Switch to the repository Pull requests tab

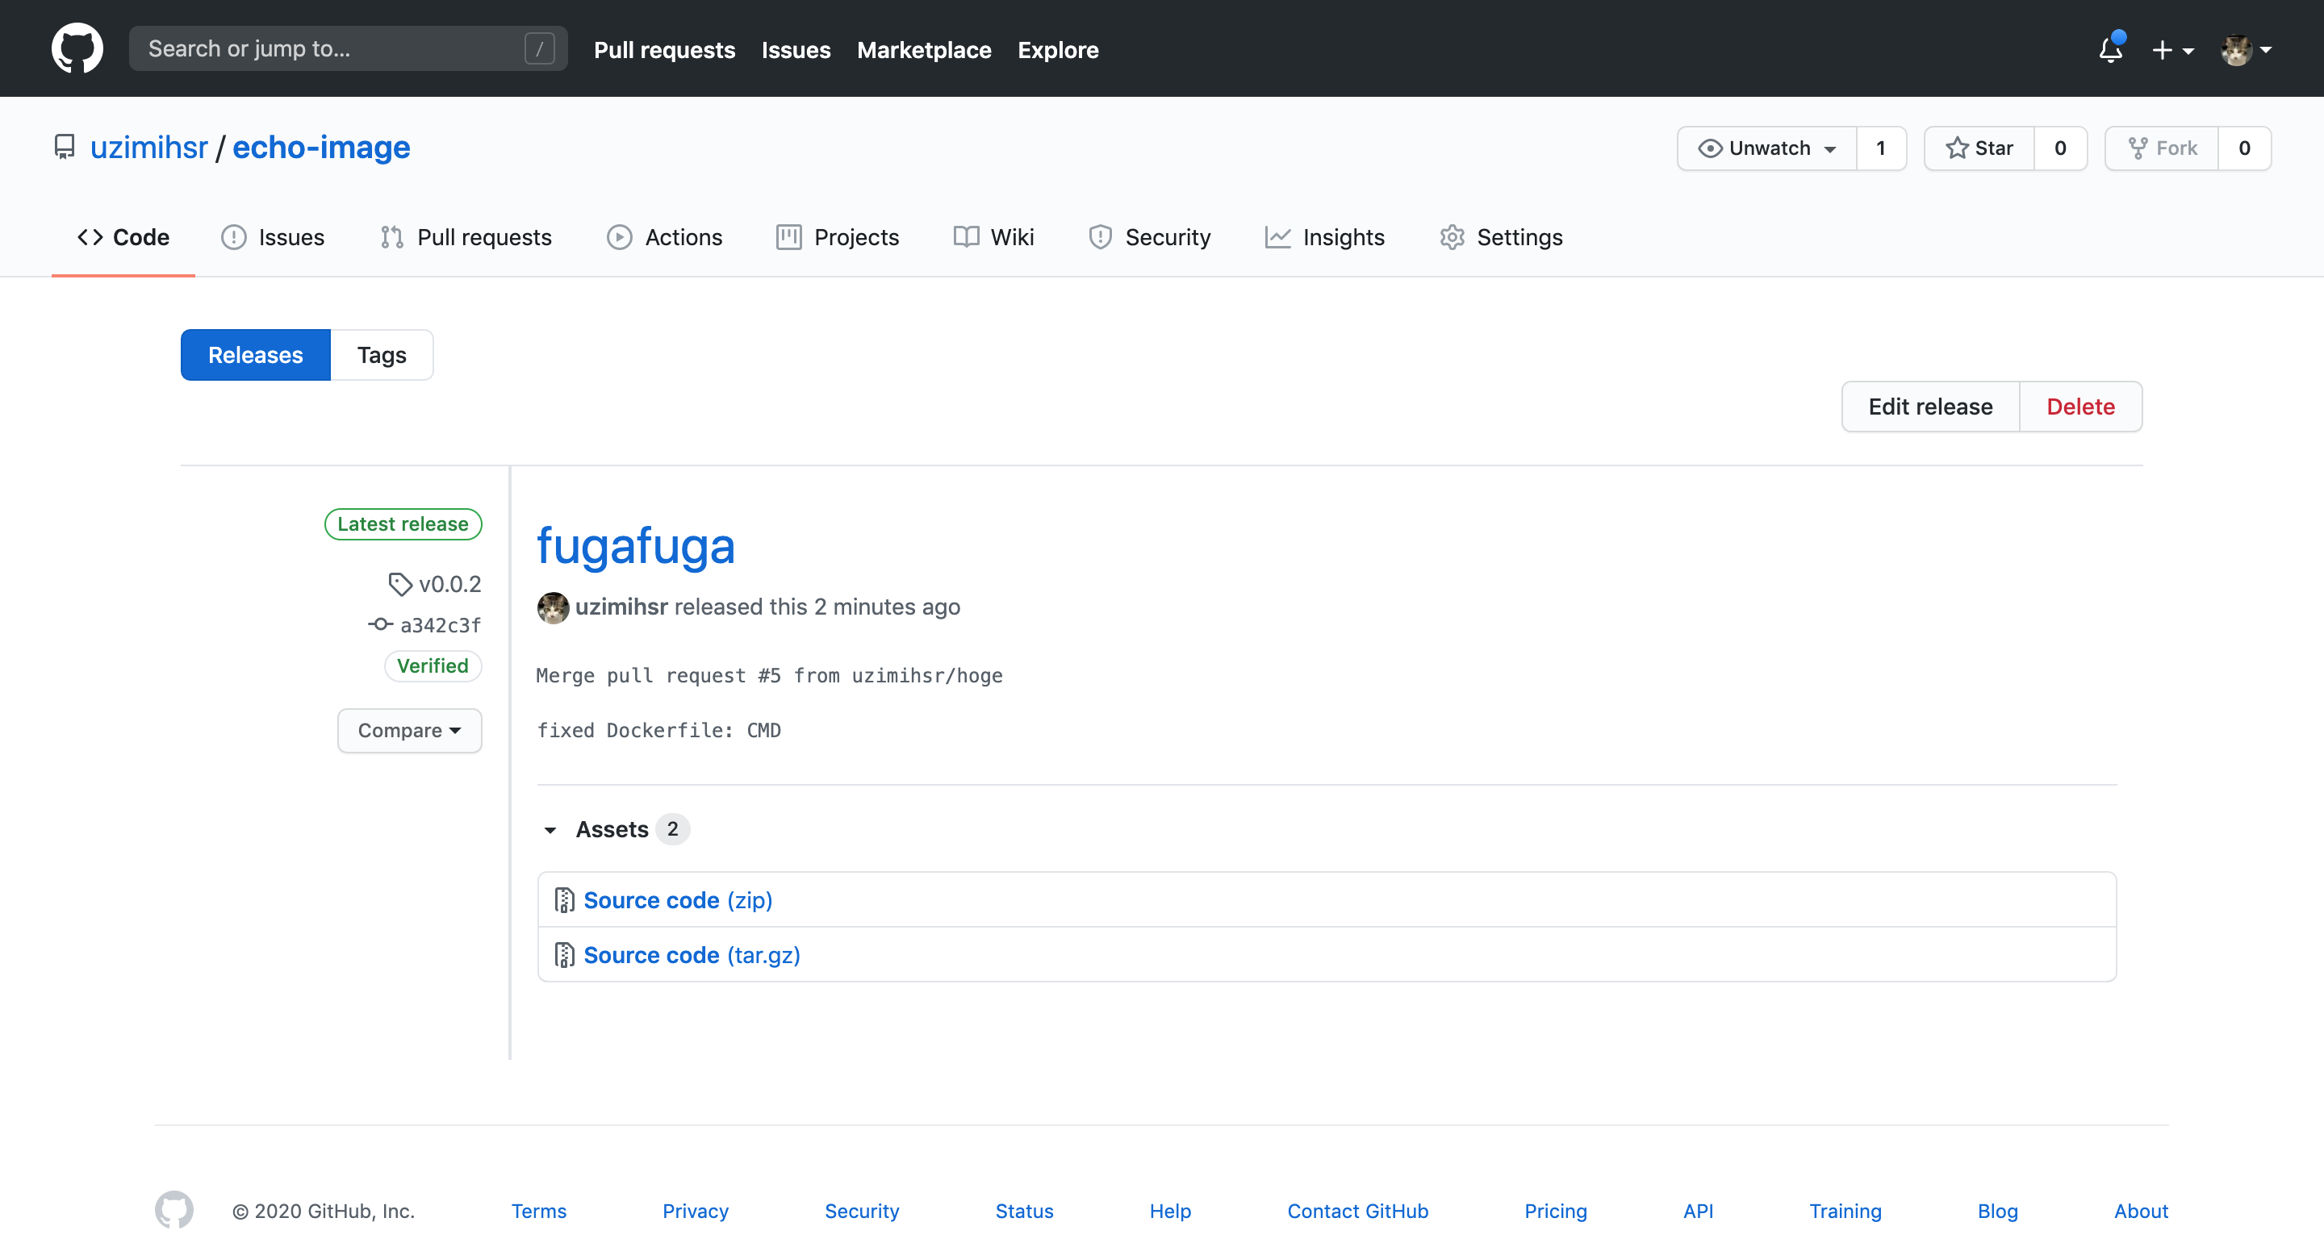pos(466,237)
